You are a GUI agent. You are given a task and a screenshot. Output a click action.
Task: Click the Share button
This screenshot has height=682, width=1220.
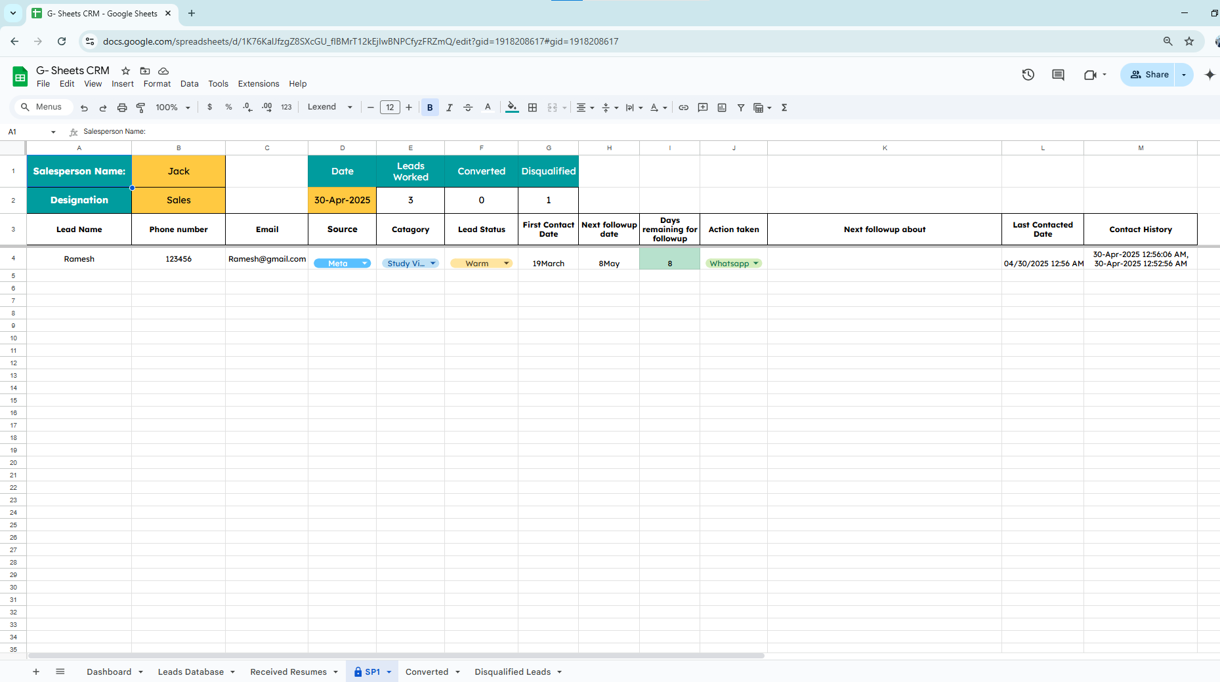pos(1148,75)
